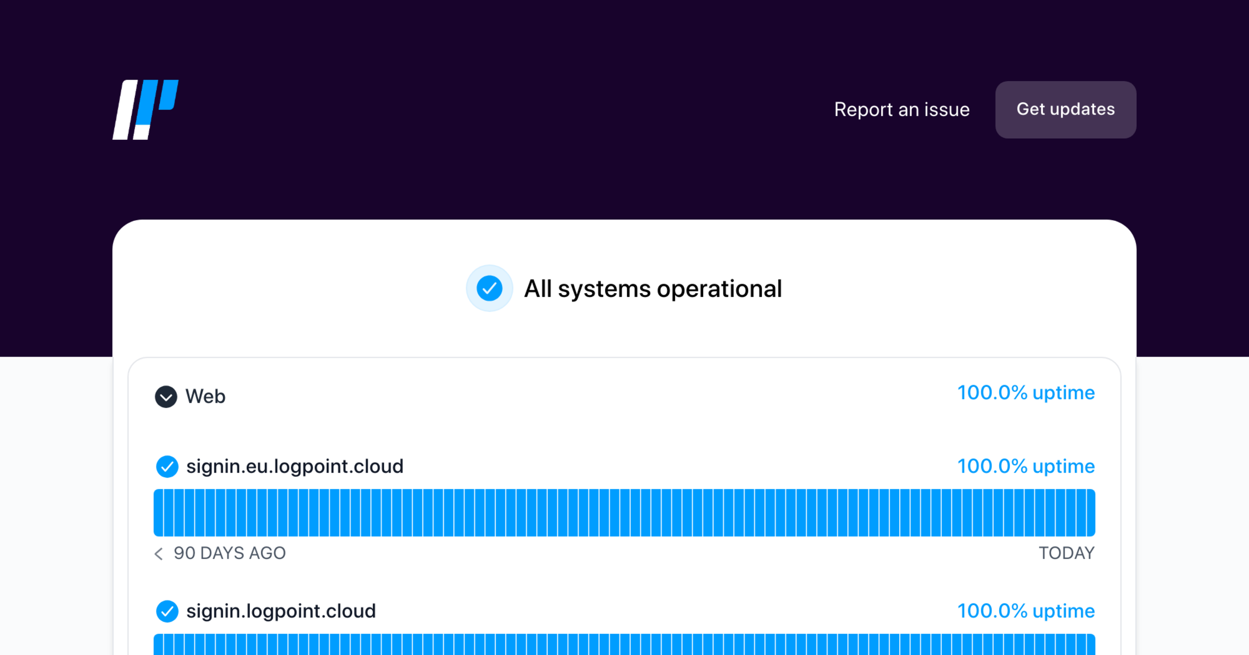Go back using 90 days ago arrow
The width and height of the screenshot is (1249, 655).
(159, 554)
